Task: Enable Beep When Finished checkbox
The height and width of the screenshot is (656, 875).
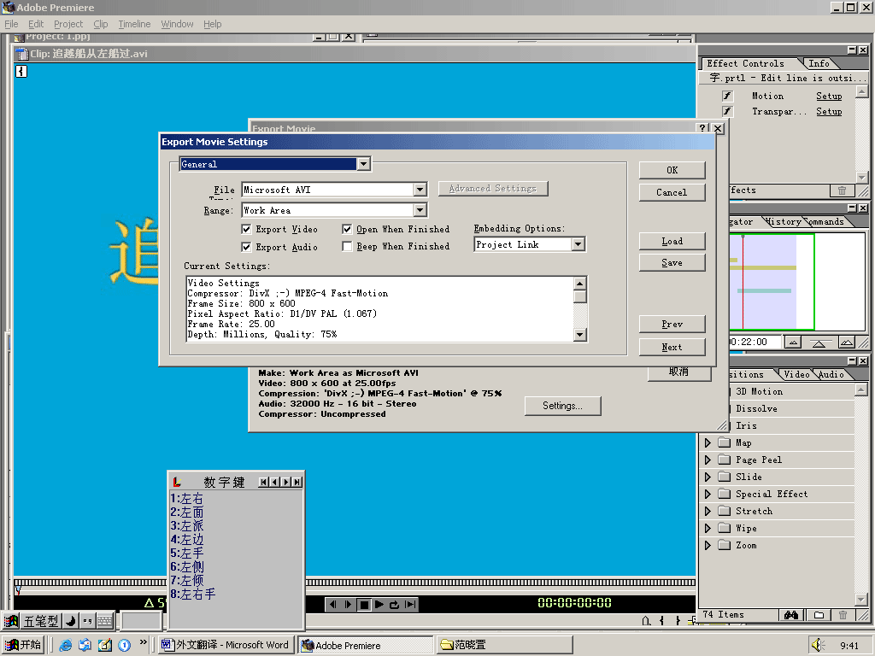Action: click(347, 247)
